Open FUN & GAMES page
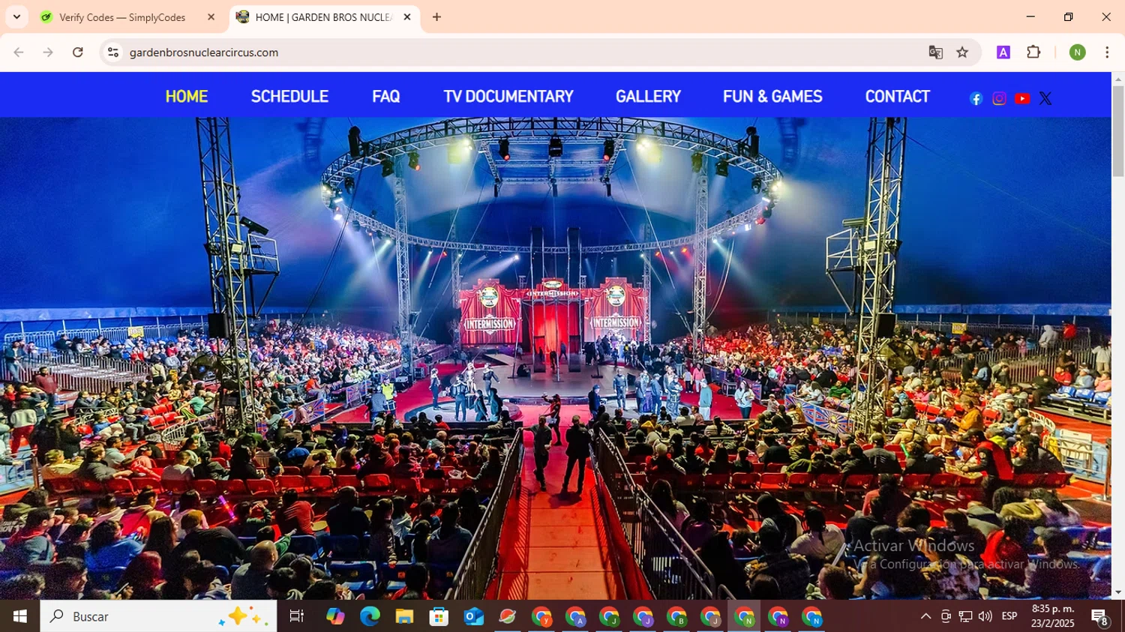 [772, 97]
